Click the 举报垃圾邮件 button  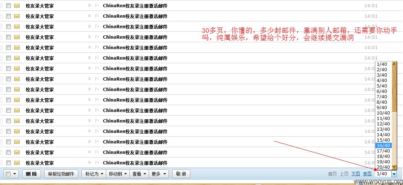pos(61,174)
